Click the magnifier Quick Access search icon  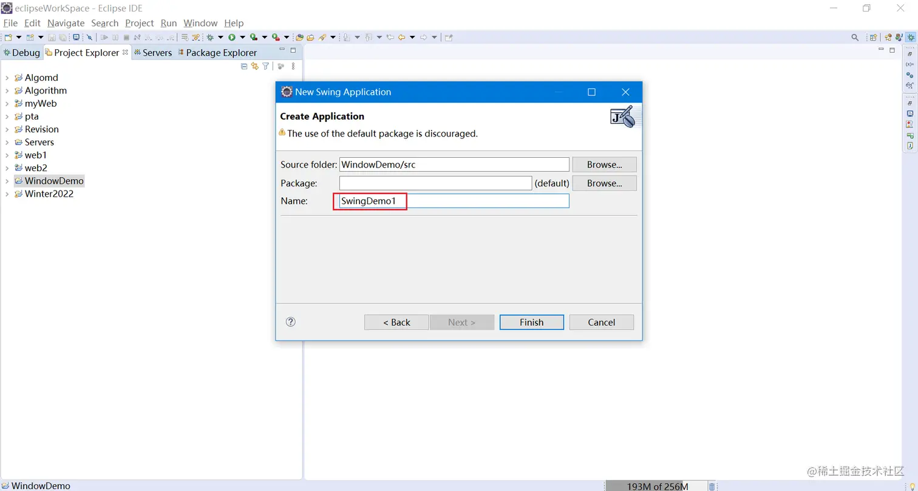[855, 37]
